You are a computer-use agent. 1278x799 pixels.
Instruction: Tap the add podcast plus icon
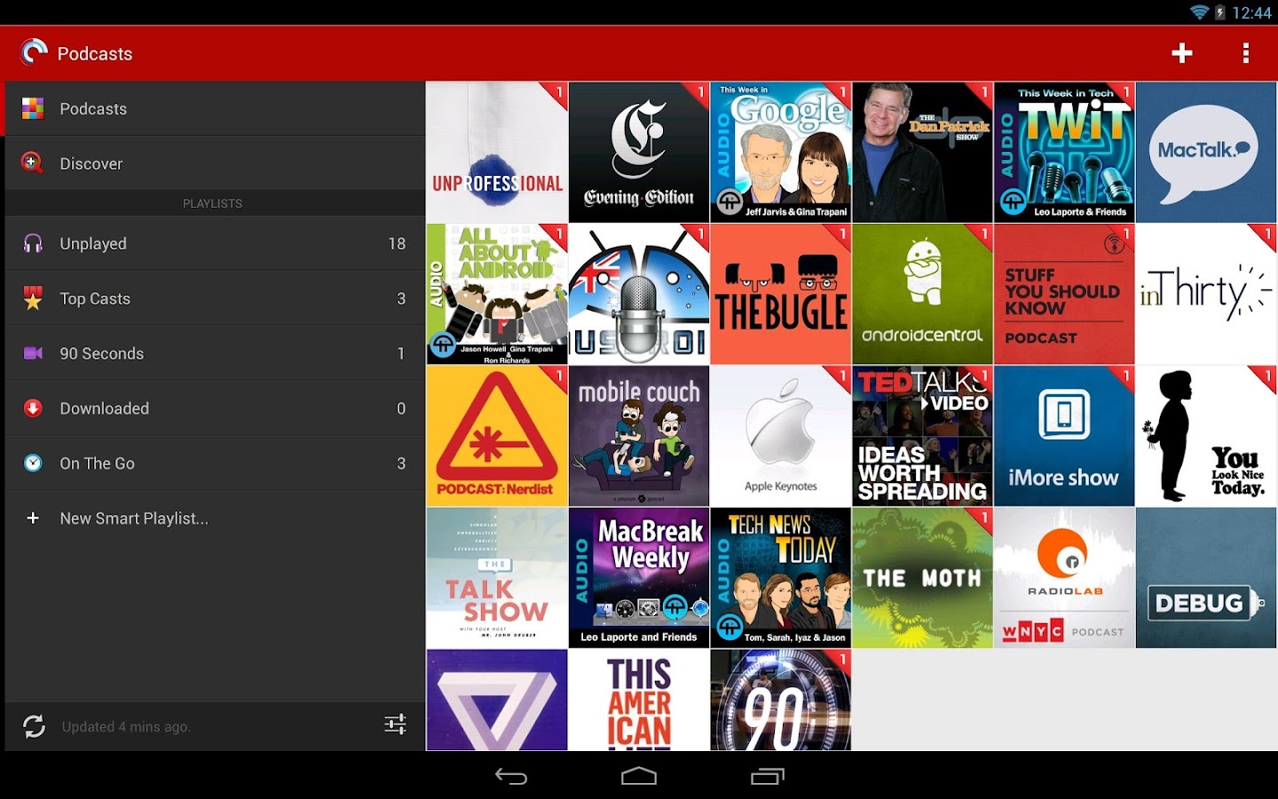[1181, 53]
